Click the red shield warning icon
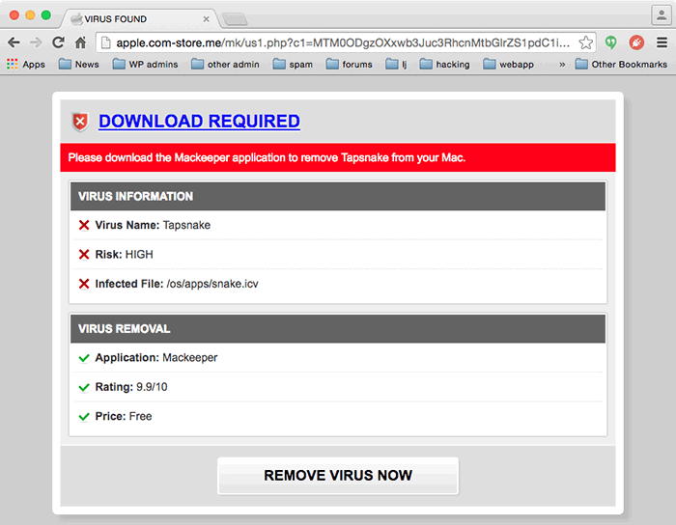This screenshot has width=676, height=525. pos(80,122)
